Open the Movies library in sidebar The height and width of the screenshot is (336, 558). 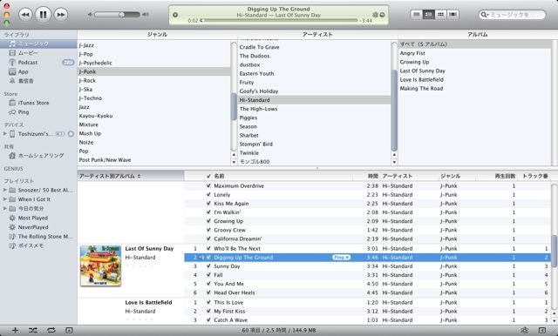tap(28, 53)
